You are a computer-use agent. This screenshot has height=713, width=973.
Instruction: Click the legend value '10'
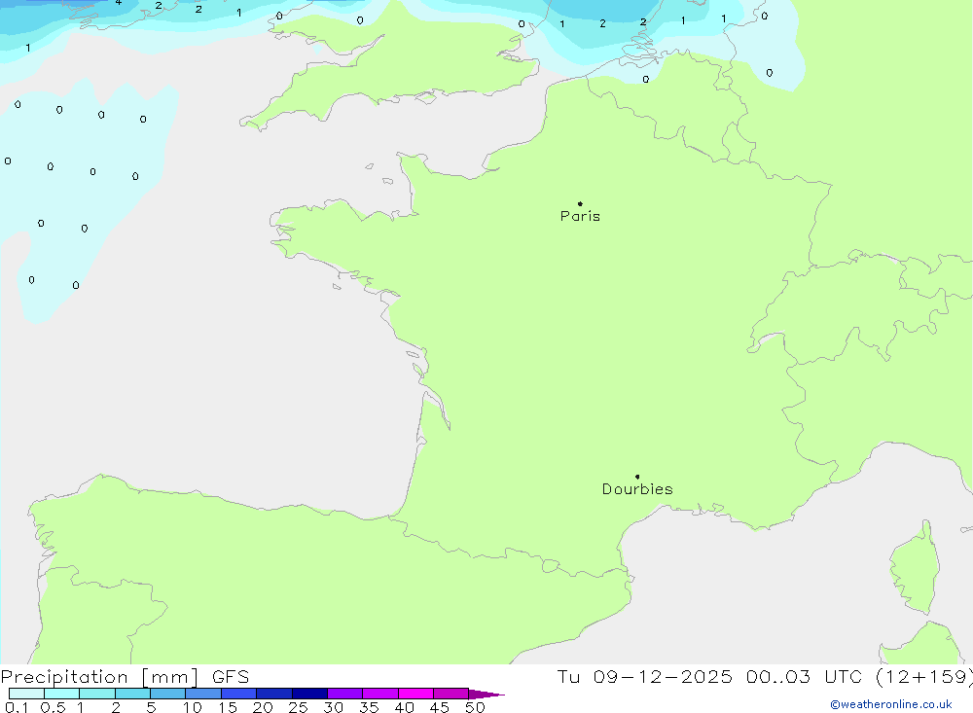tap(193, 707)
